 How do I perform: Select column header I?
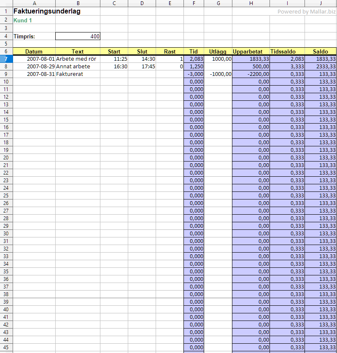click(x=287, y=3)
